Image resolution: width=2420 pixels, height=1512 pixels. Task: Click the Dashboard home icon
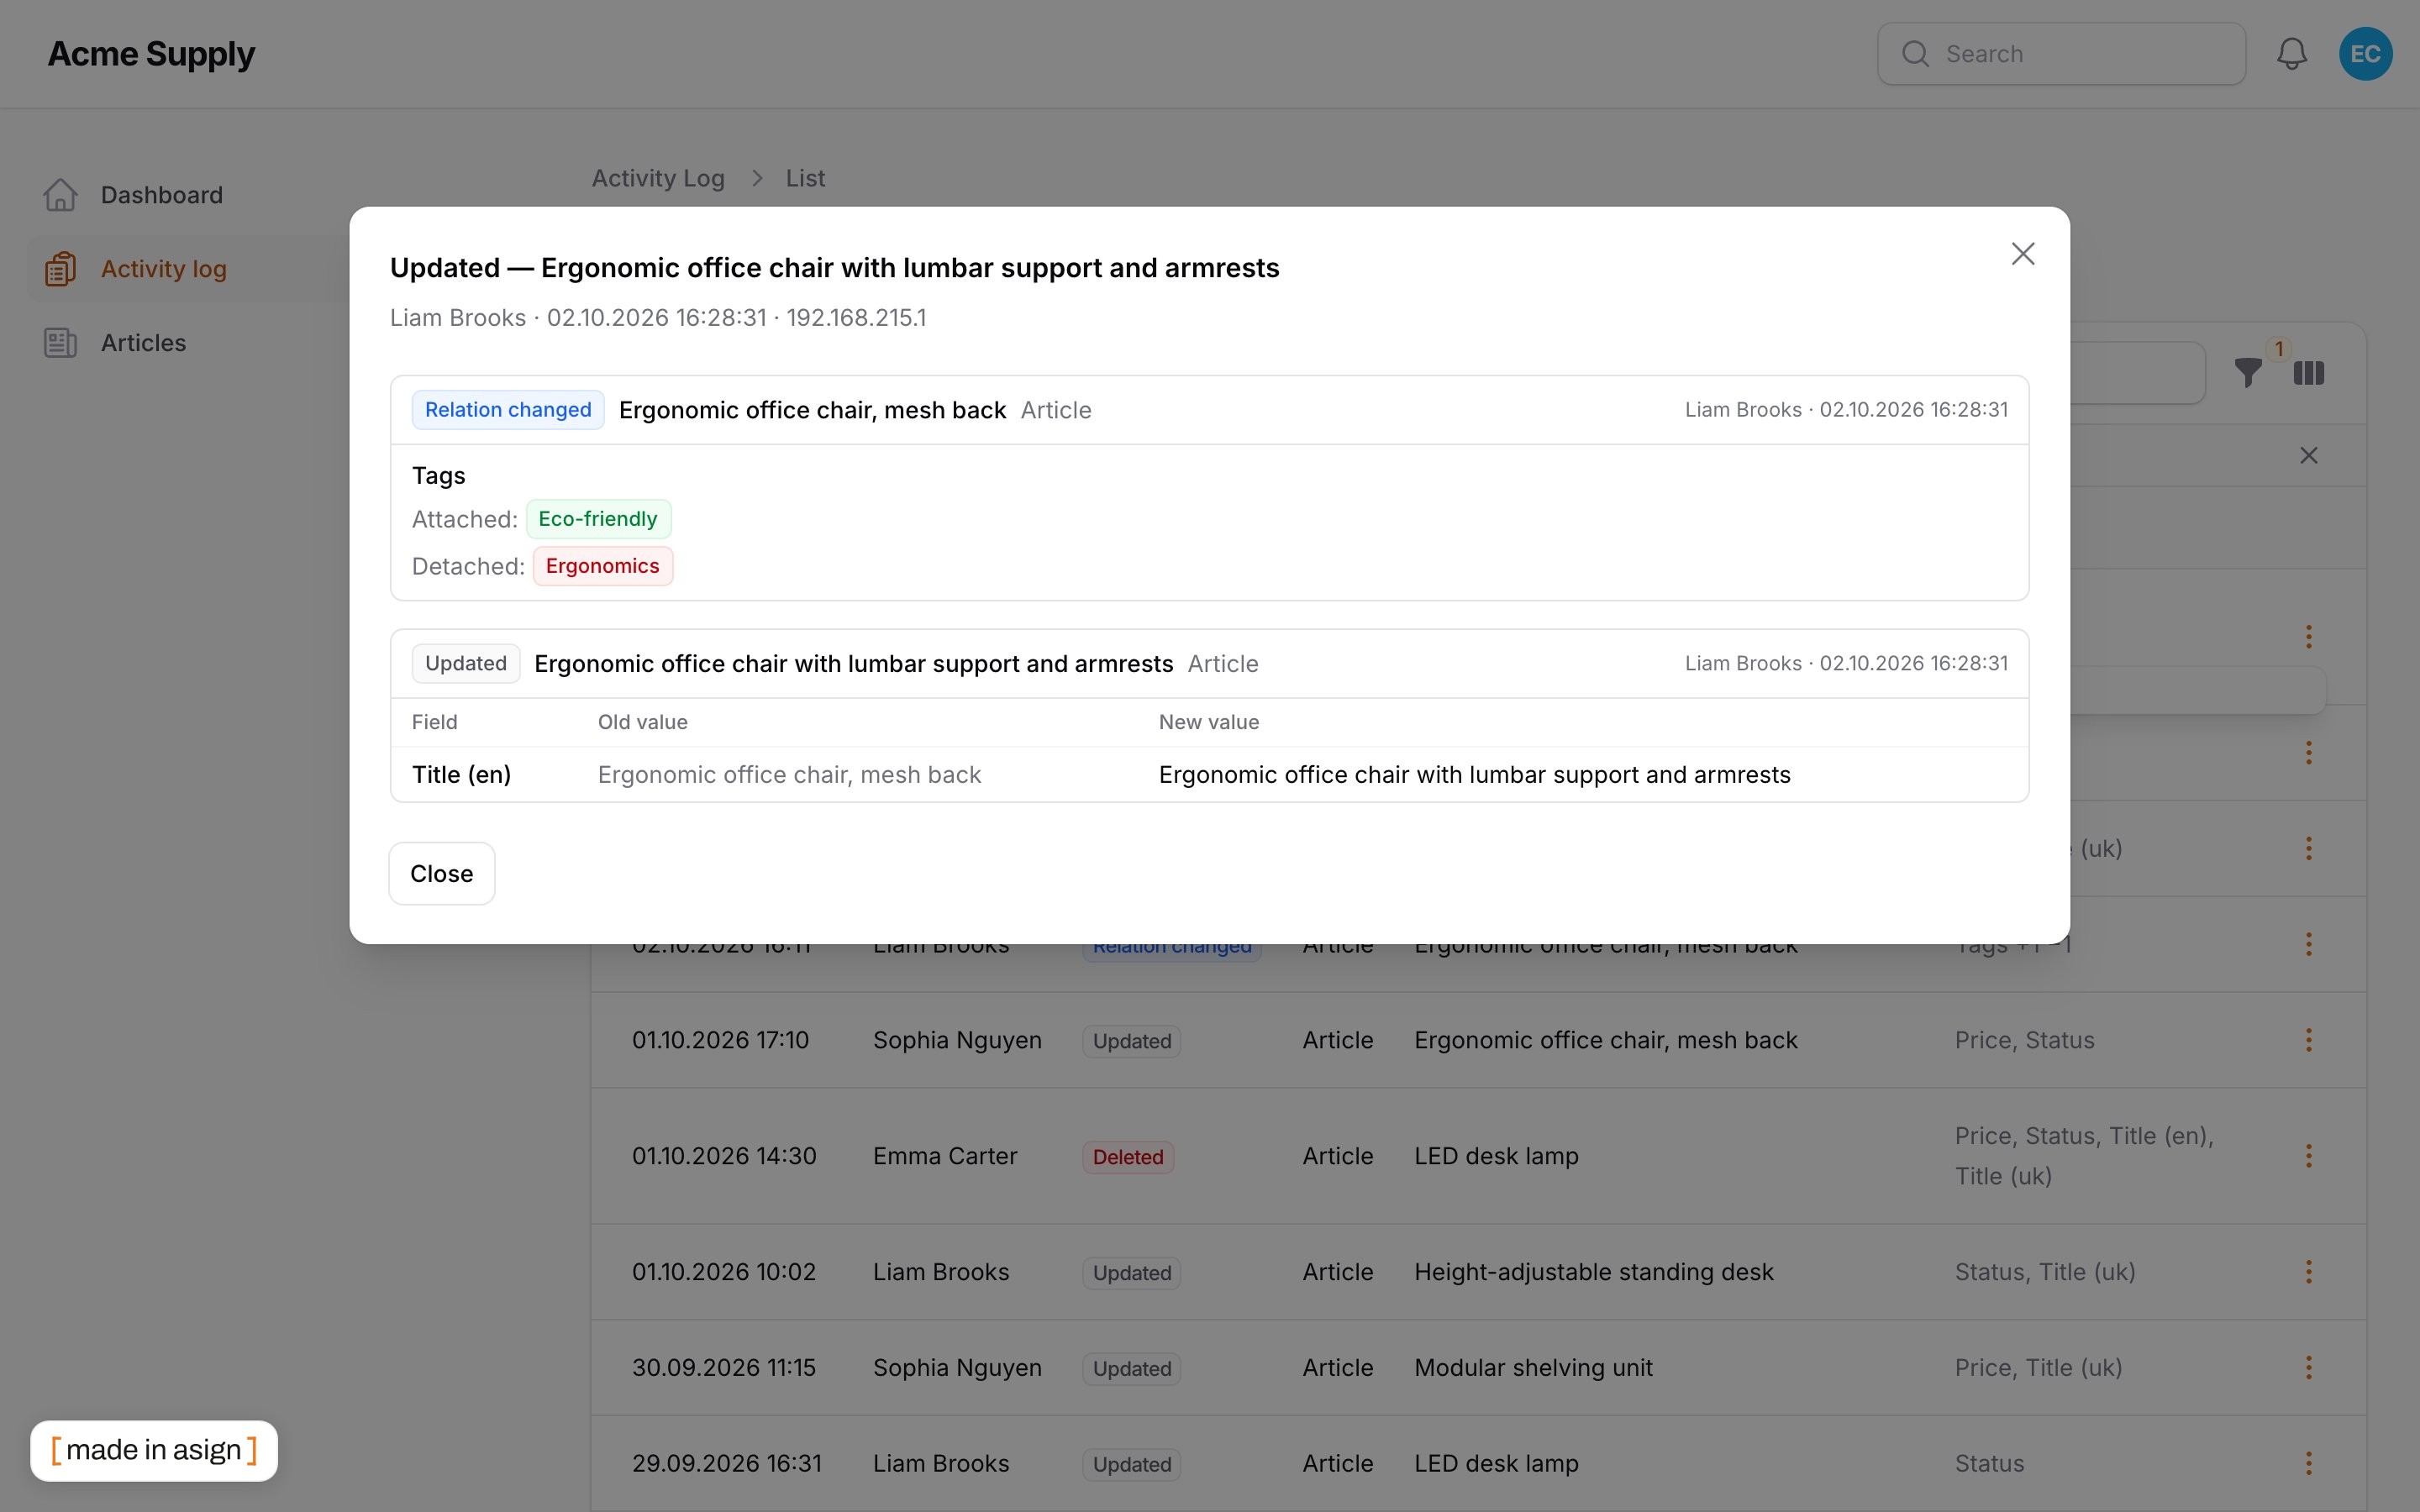[x=60, y=195]
